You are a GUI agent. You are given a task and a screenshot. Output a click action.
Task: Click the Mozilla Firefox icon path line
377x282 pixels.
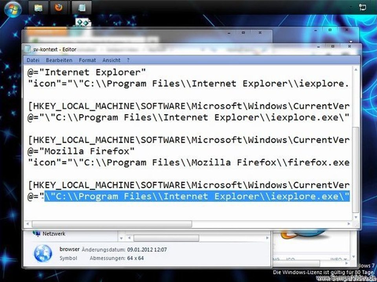pos(188,162)
